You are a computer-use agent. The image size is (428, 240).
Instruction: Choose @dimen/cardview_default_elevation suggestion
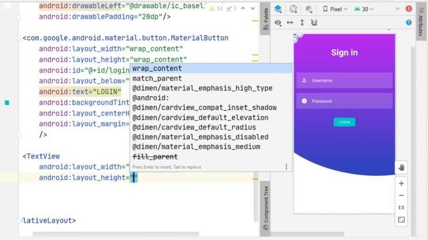pyautogui.click(x=211, y=117)
